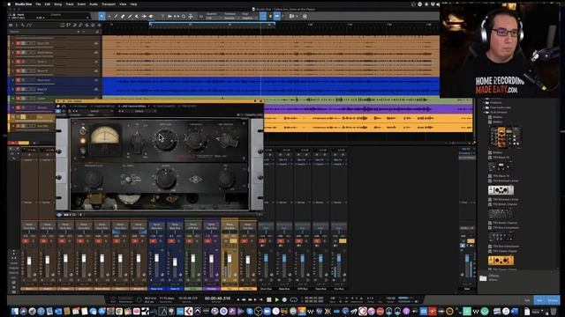The height and width of the screenshot is (317, 565).
Task: Select the GTR Bus channel label in the mixer
Action: click(303, 289)
